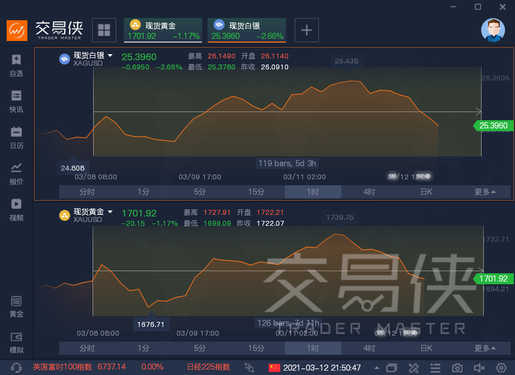
Task: Click the 1739.75 high marker on gold chart
Action: [340, 218]
